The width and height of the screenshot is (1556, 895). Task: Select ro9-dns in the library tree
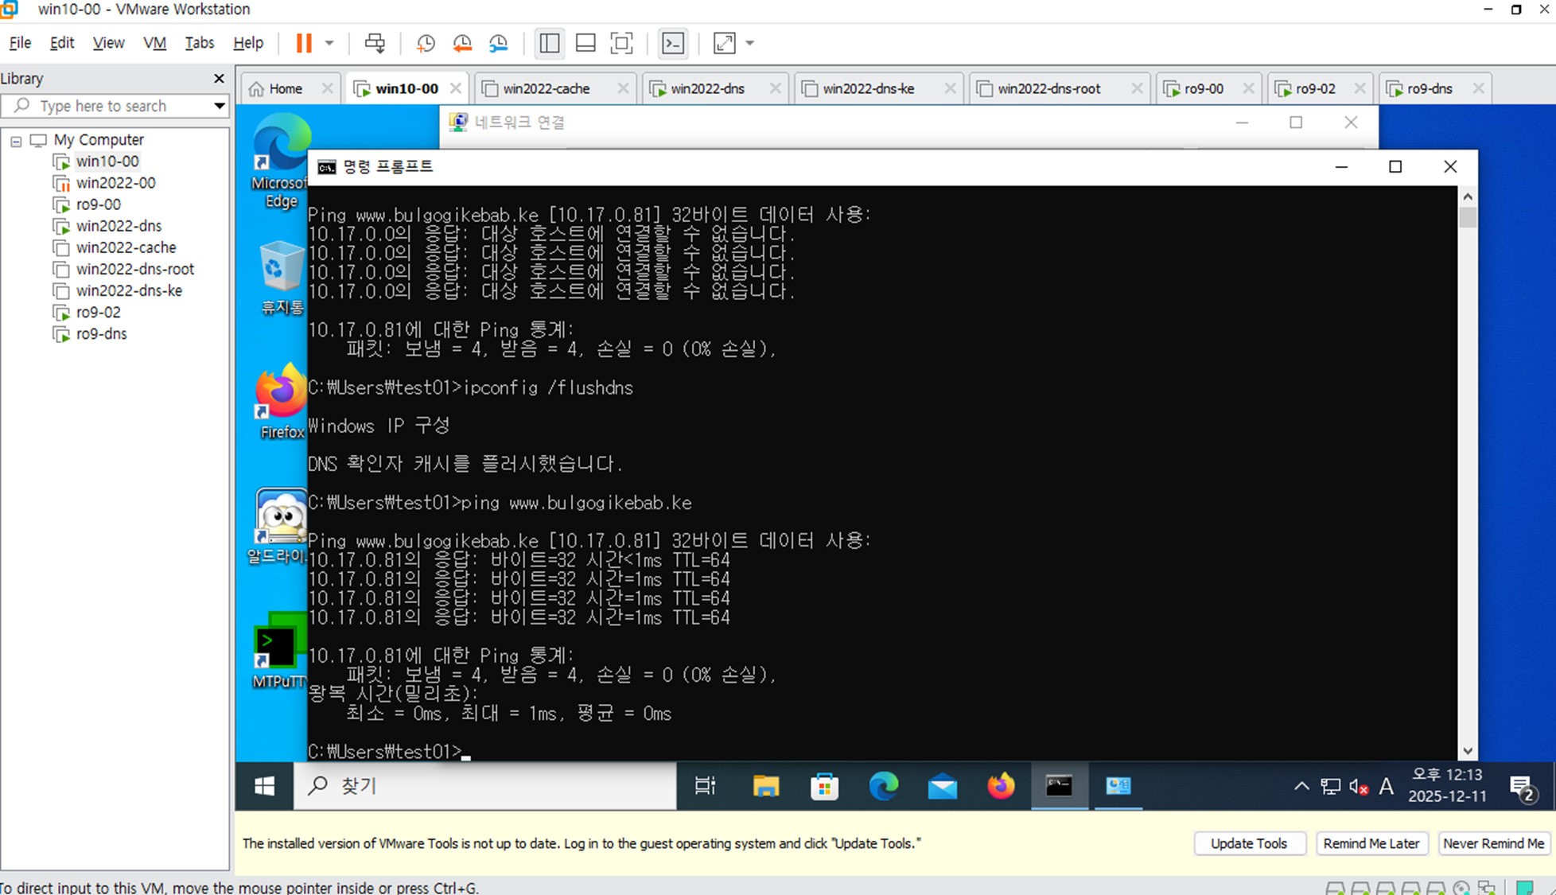tap(101, 334)
